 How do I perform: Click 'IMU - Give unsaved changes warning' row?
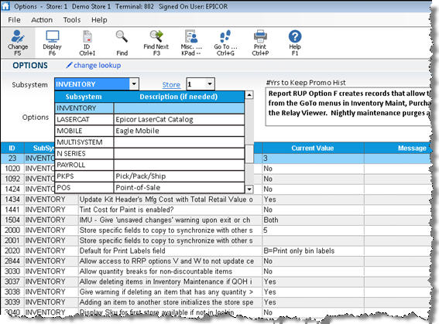point(215,220)
